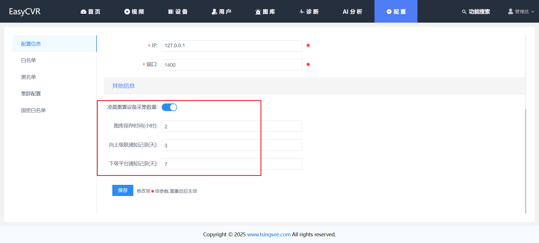Click the 保存 button
539x243 pixels.
[x=123, y=190]
